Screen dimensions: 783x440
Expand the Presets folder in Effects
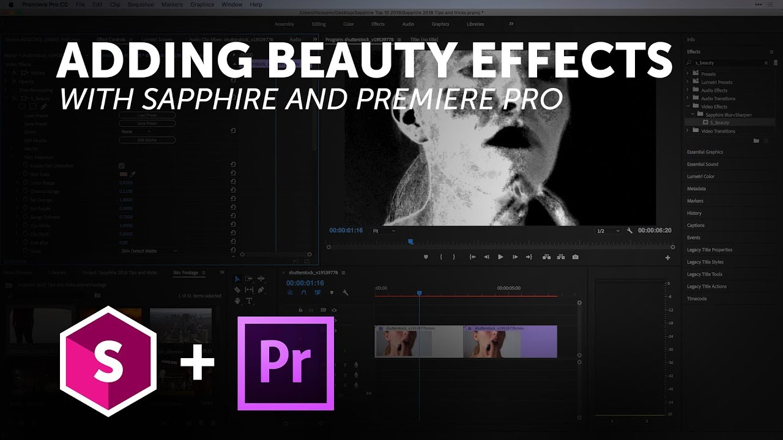click(x=688, y=74)
